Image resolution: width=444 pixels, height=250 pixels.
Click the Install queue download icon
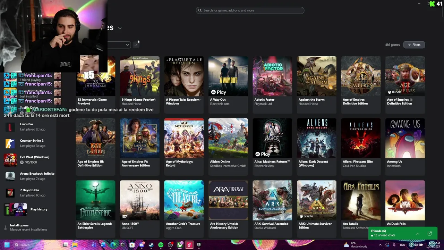tap(5, 228)
